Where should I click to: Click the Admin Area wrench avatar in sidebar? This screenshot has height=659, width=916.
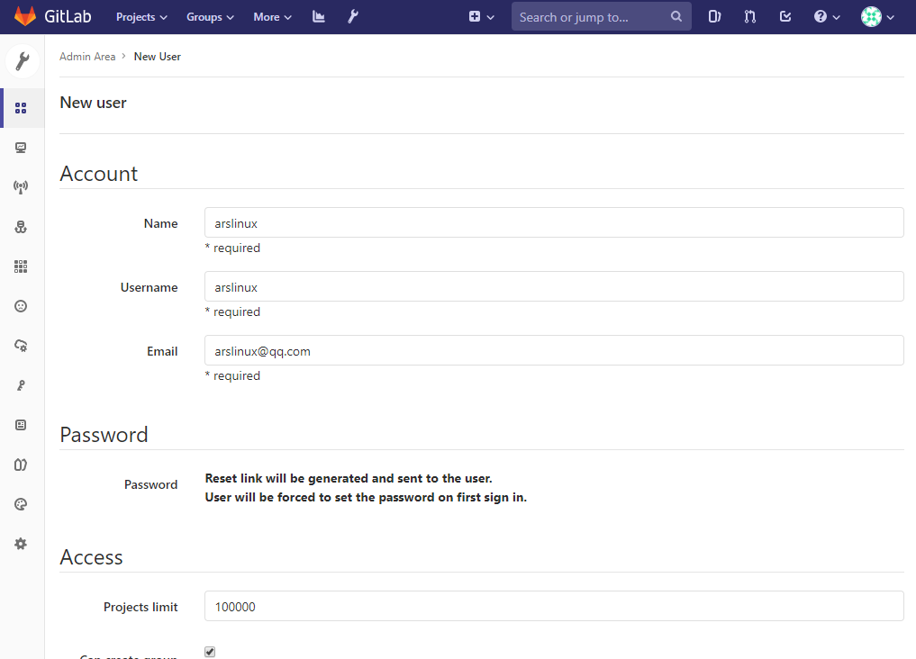(23, 60)
